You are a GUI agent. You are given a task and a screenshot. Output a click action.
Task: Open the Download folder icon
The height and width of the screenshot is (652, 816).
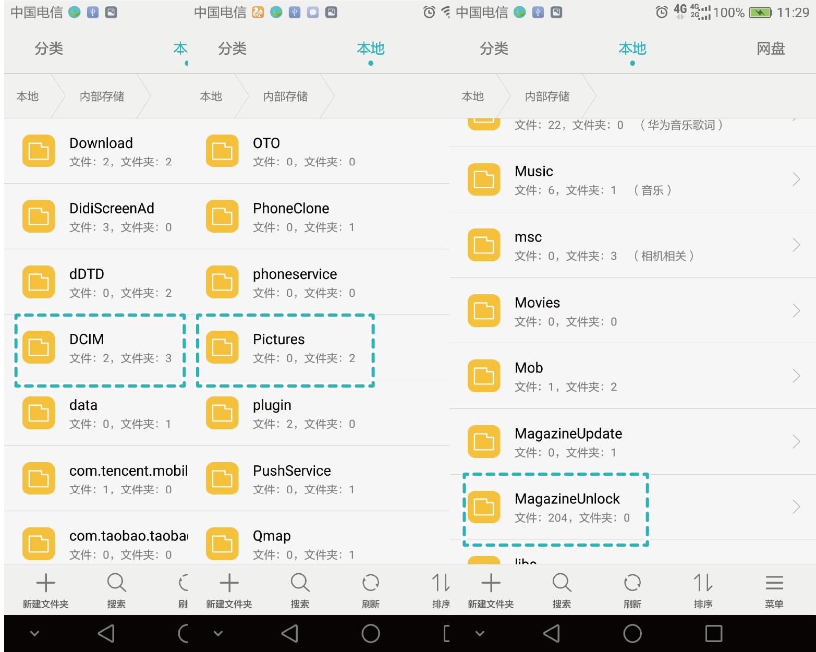pyautogui.click(x=38, y=151)
